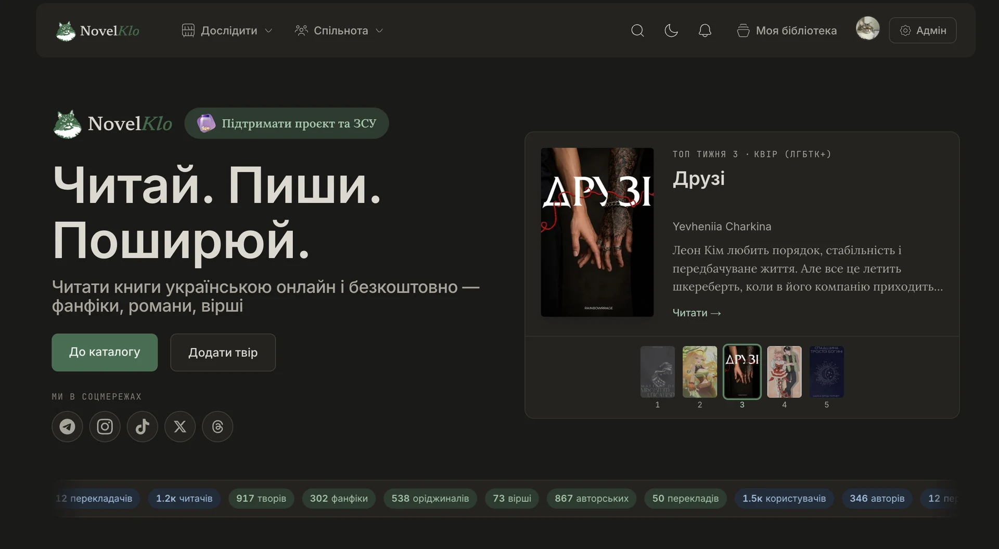Viewport: 999px width, 549px height.
Task: Open the search magnifier icon
Action: point(637,31)
